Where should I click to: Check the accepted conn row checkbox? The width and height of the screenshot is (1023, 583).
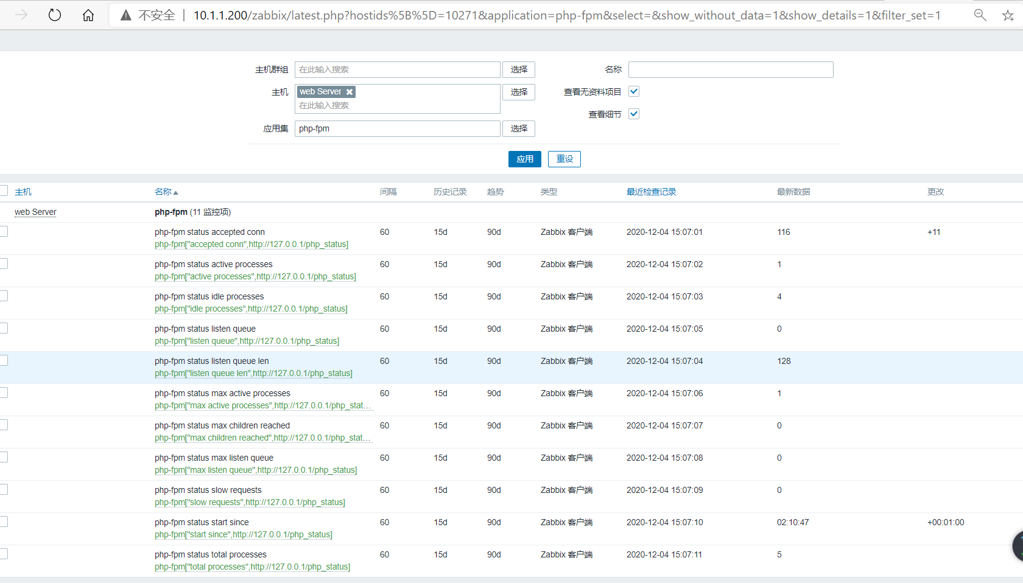point(4,231)
